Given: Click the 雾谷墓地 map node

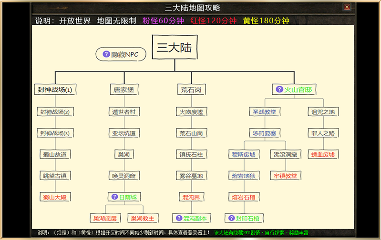Looking at the screenshot, I should pyautogui.click(x=191, y=176).
